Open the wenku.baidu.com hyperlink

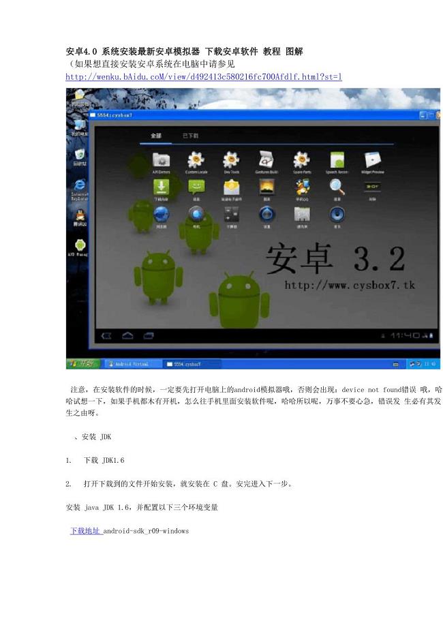coord(203,77)
